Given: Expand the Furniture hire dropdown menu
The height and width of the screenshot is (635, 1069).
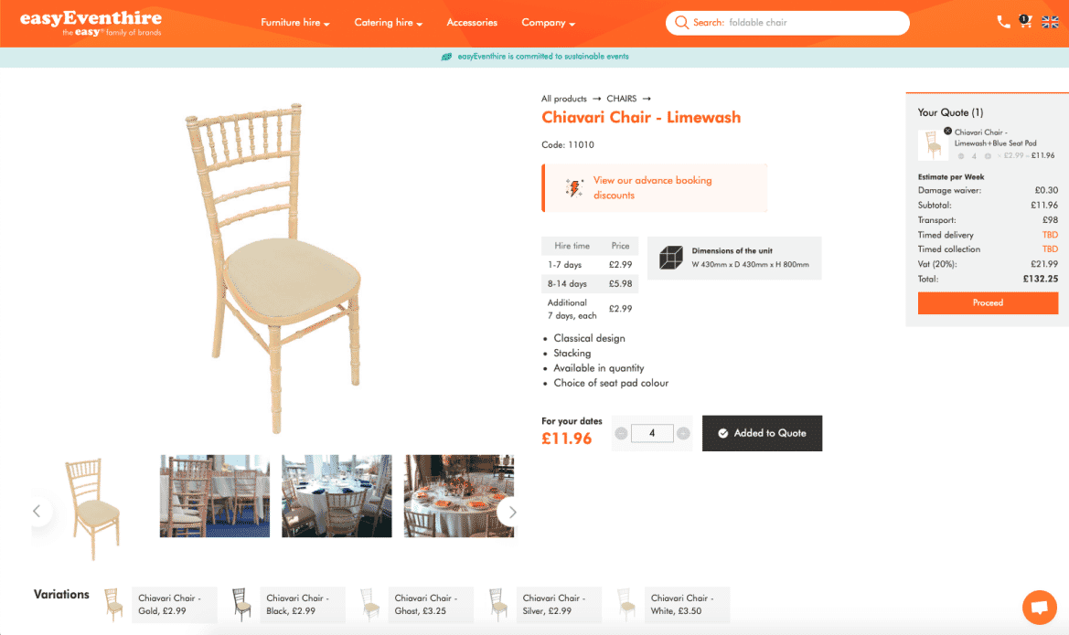Looking at the screenshot, I should pos(295,23).
